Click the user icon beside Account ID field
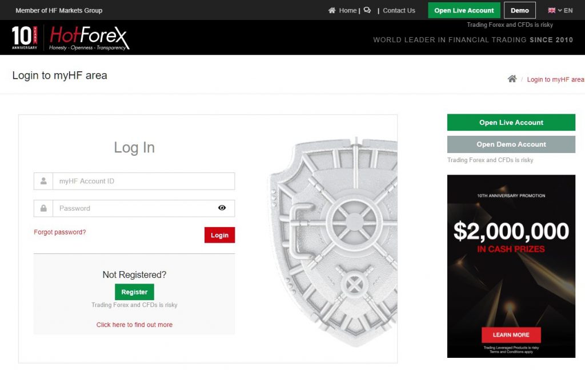Screen dimensions: 585x371 click(x=43, y=181)
